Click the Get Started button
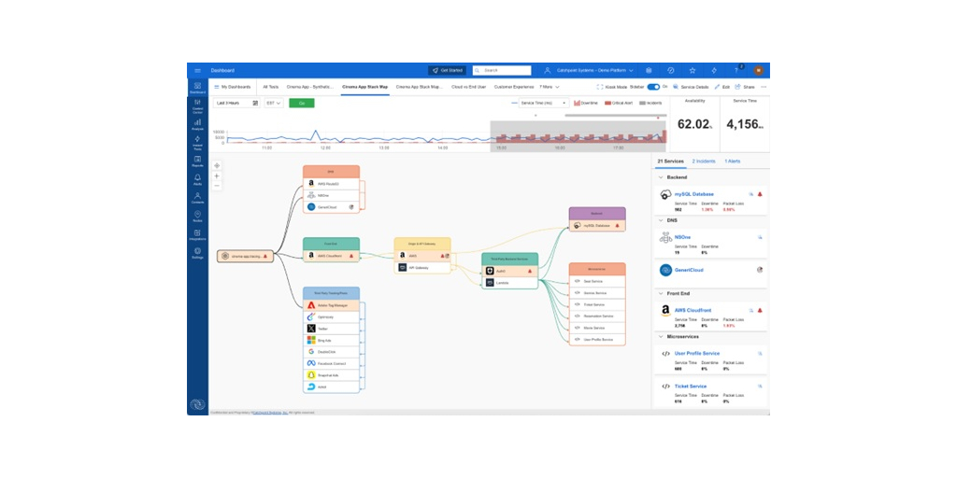This screenshot has height=478, width=957. 448,70
